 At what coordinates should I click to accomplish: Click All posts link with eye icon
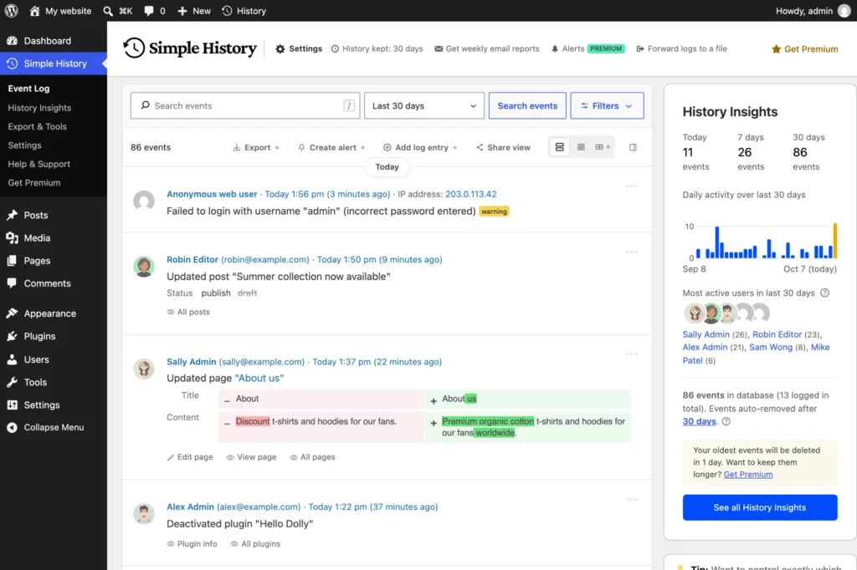point(188,313)
